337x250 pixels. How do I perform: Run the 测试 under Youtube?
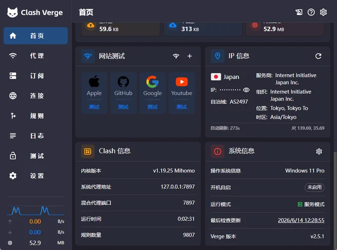click(181, 107)
